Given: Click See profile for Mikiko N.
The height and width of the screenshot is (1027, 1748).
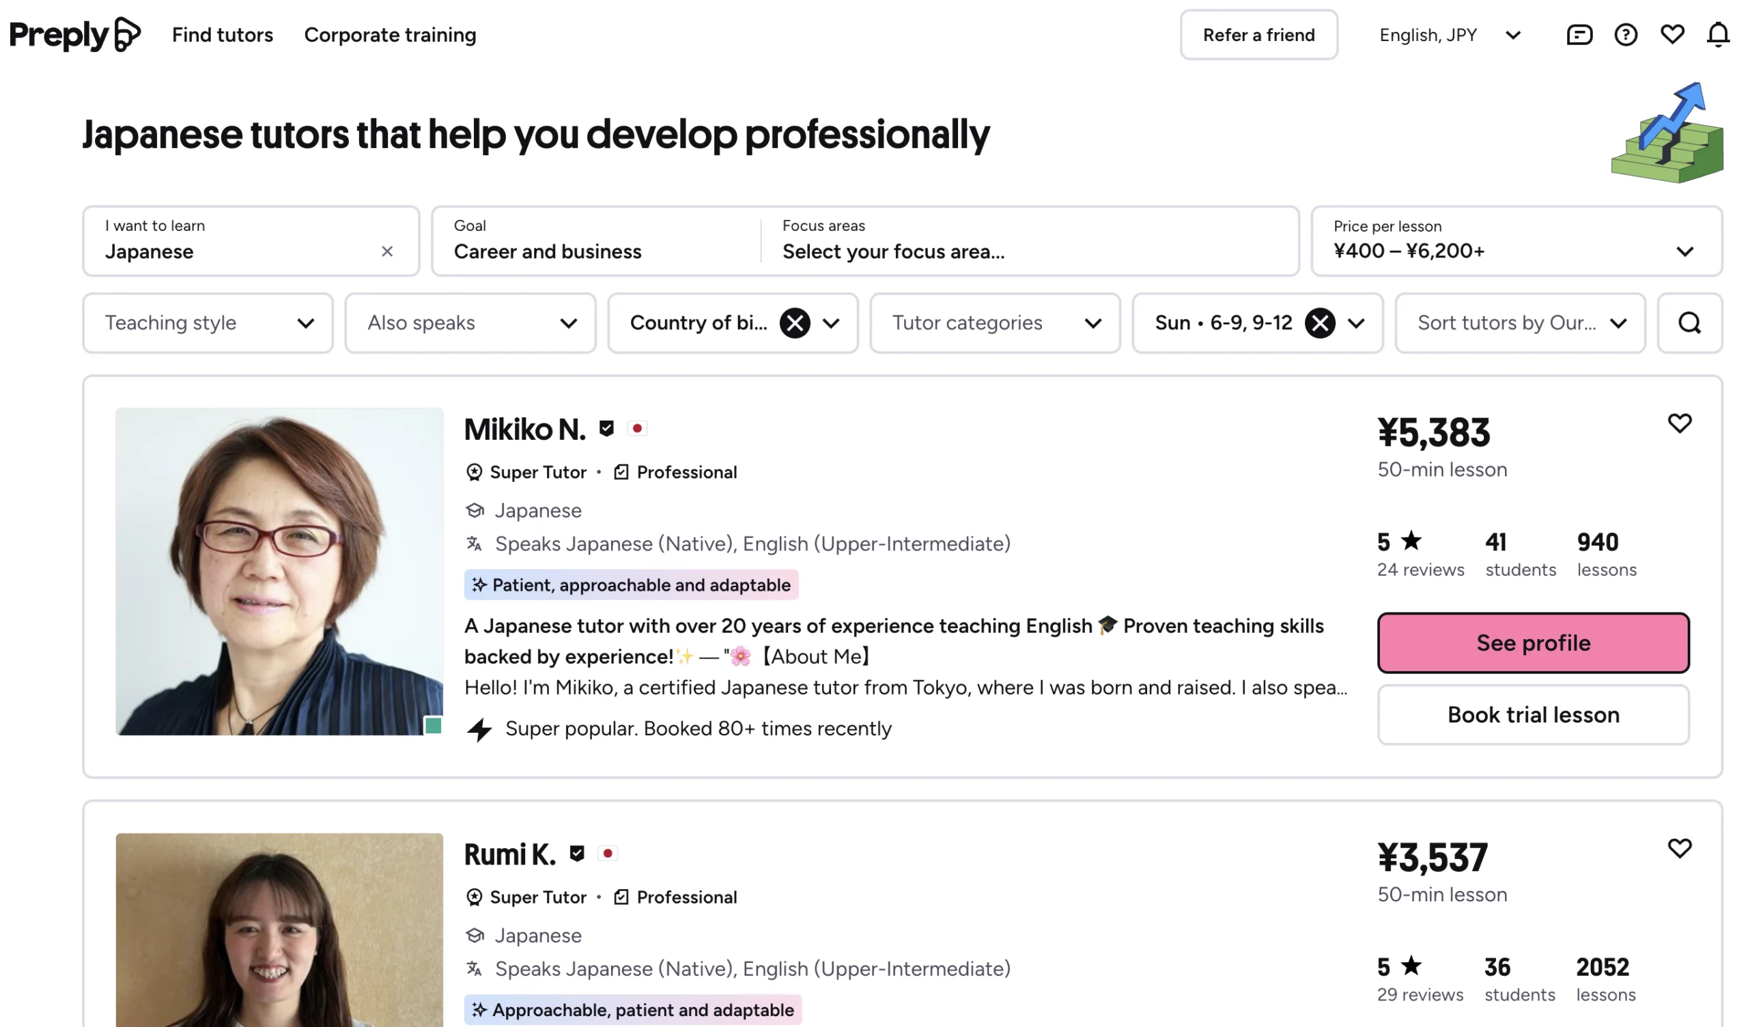Looking at the screenshot, I should [1533, 643].
